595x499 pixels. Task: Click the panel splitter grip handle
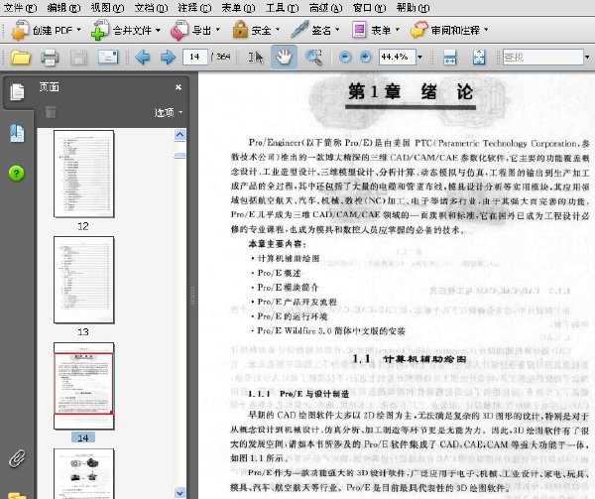pos(192,296)
